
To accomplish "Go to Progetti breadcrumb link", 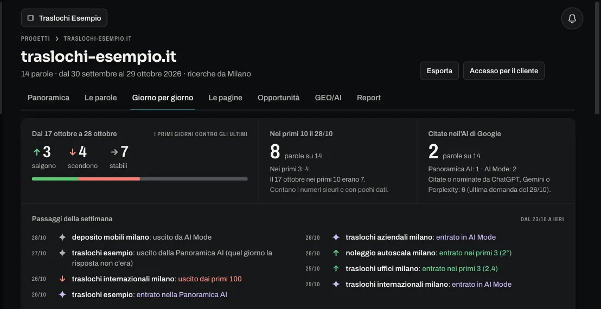I will pyautogui.click(x=35, y=38).
